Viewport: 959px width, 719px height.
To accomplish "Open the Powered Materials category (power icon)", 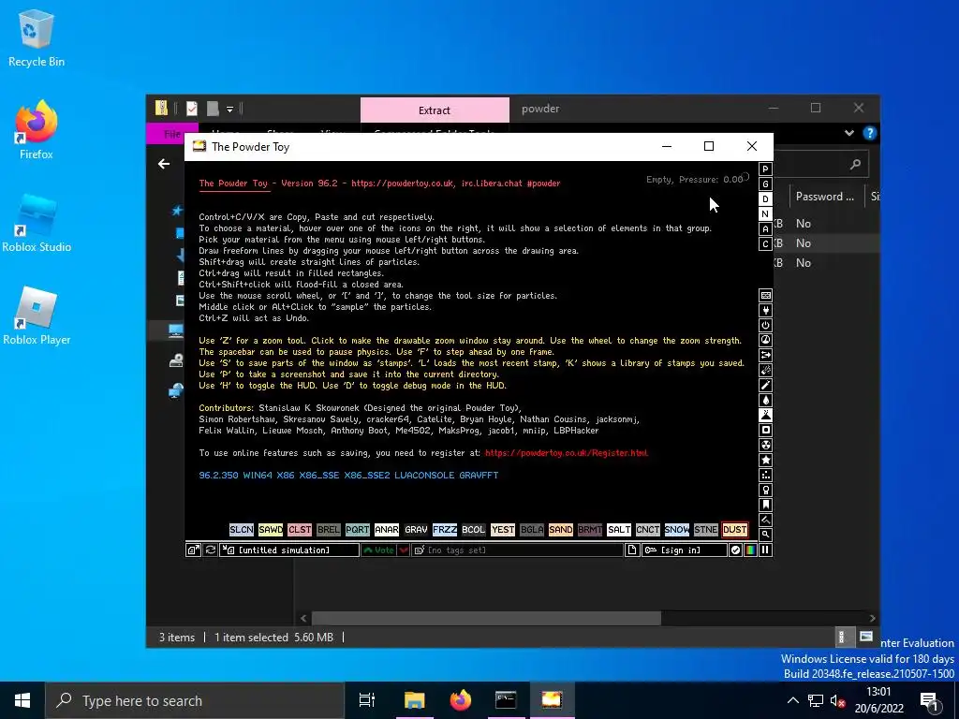I will tap(765, 325).
